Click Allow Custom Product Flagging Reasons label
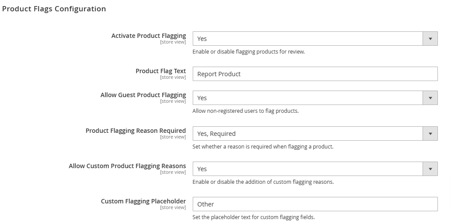The image size is (451, 223). [x=128, y=166]
